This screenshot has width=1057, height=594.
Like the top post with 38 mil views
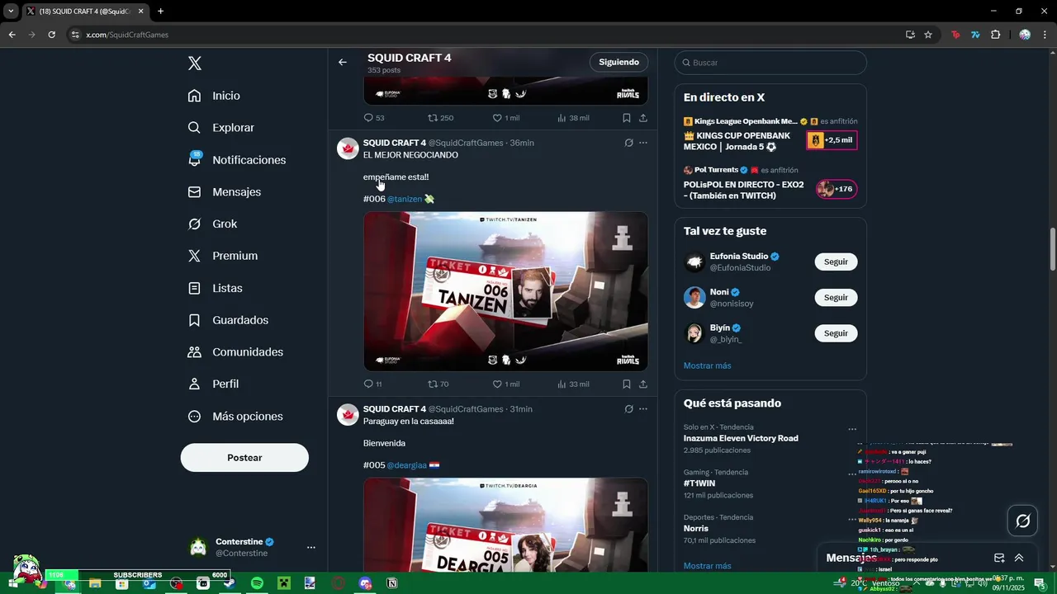click(x=506, y=118)
